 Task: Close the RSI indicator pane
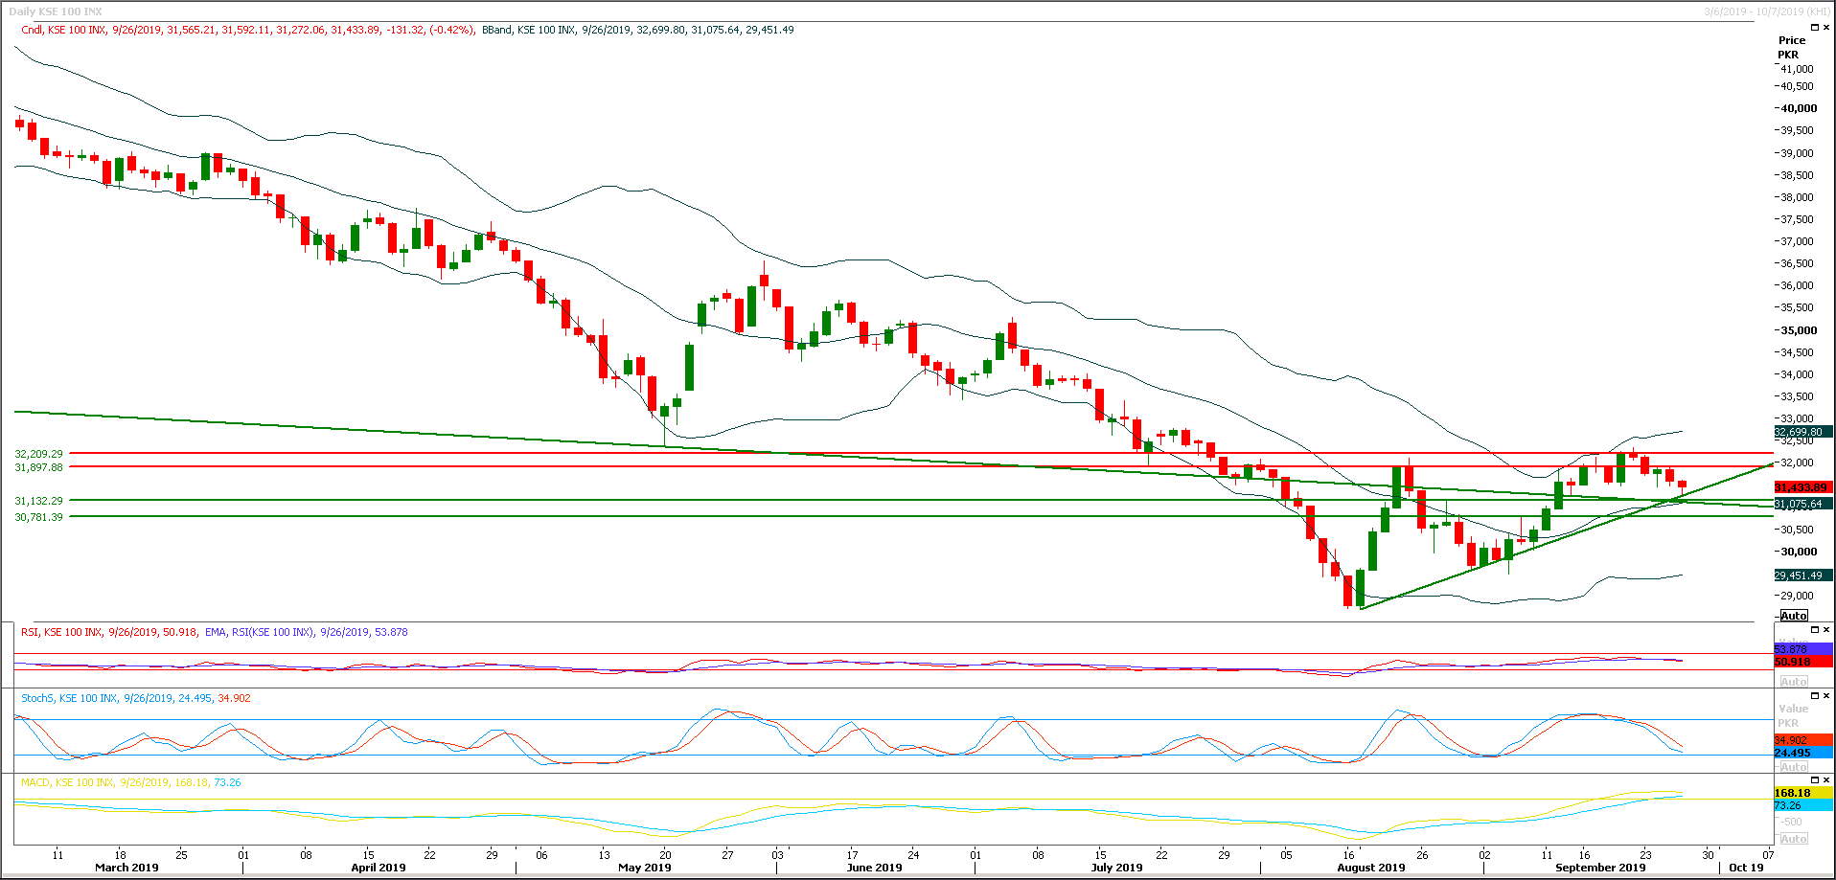tap(1825, 630)
